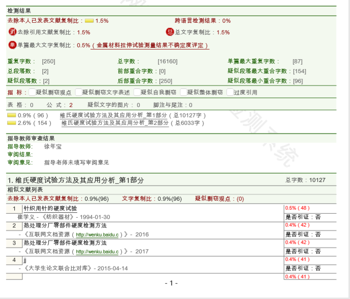Click the 0.4% ( 42 ) value for 2017 entry
Image resolution: width=350 pixels, height=299 pixels.
pyautogui.click(x=297, y=242)
